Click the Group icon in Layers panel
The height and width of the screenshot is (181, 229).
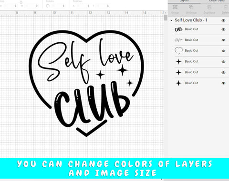(175, 7)
